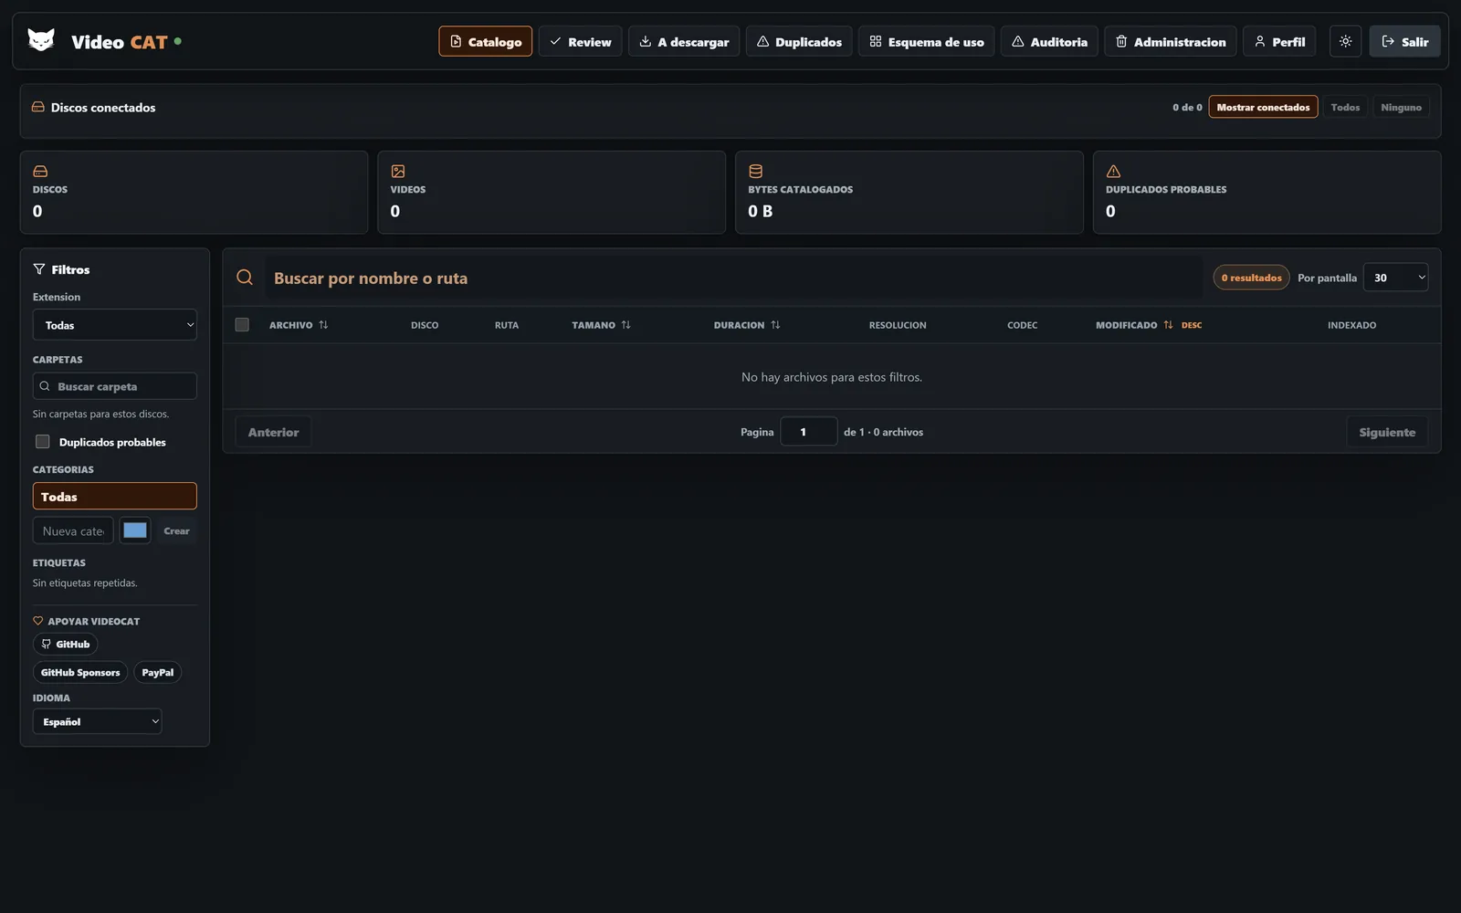
Task: Toggle Mostrar conectados disks button
Action: (x=1263, y=107)
